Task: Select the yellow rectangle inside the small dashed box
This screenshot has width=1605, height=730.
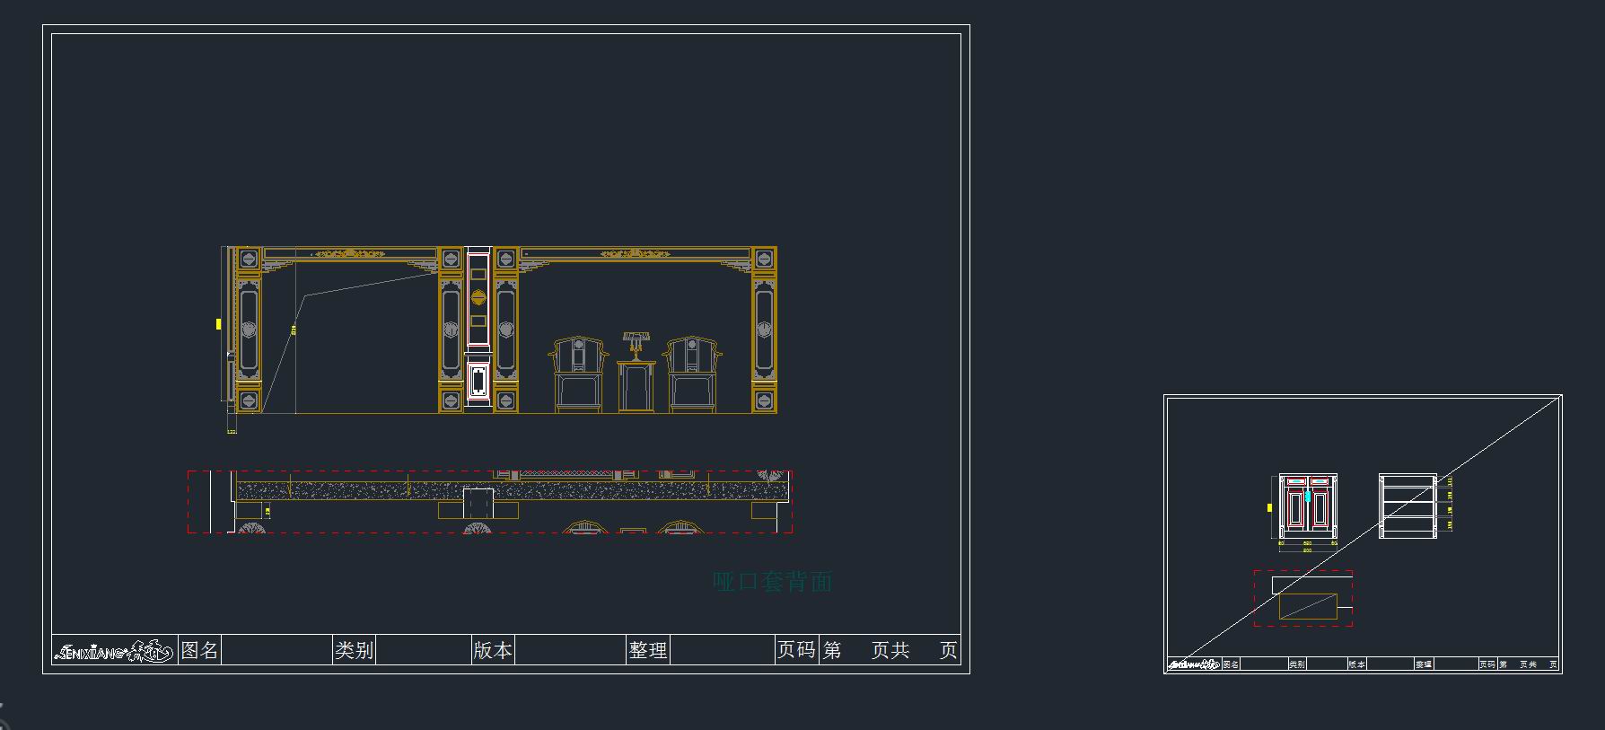Action: [x=1308, y=607]
